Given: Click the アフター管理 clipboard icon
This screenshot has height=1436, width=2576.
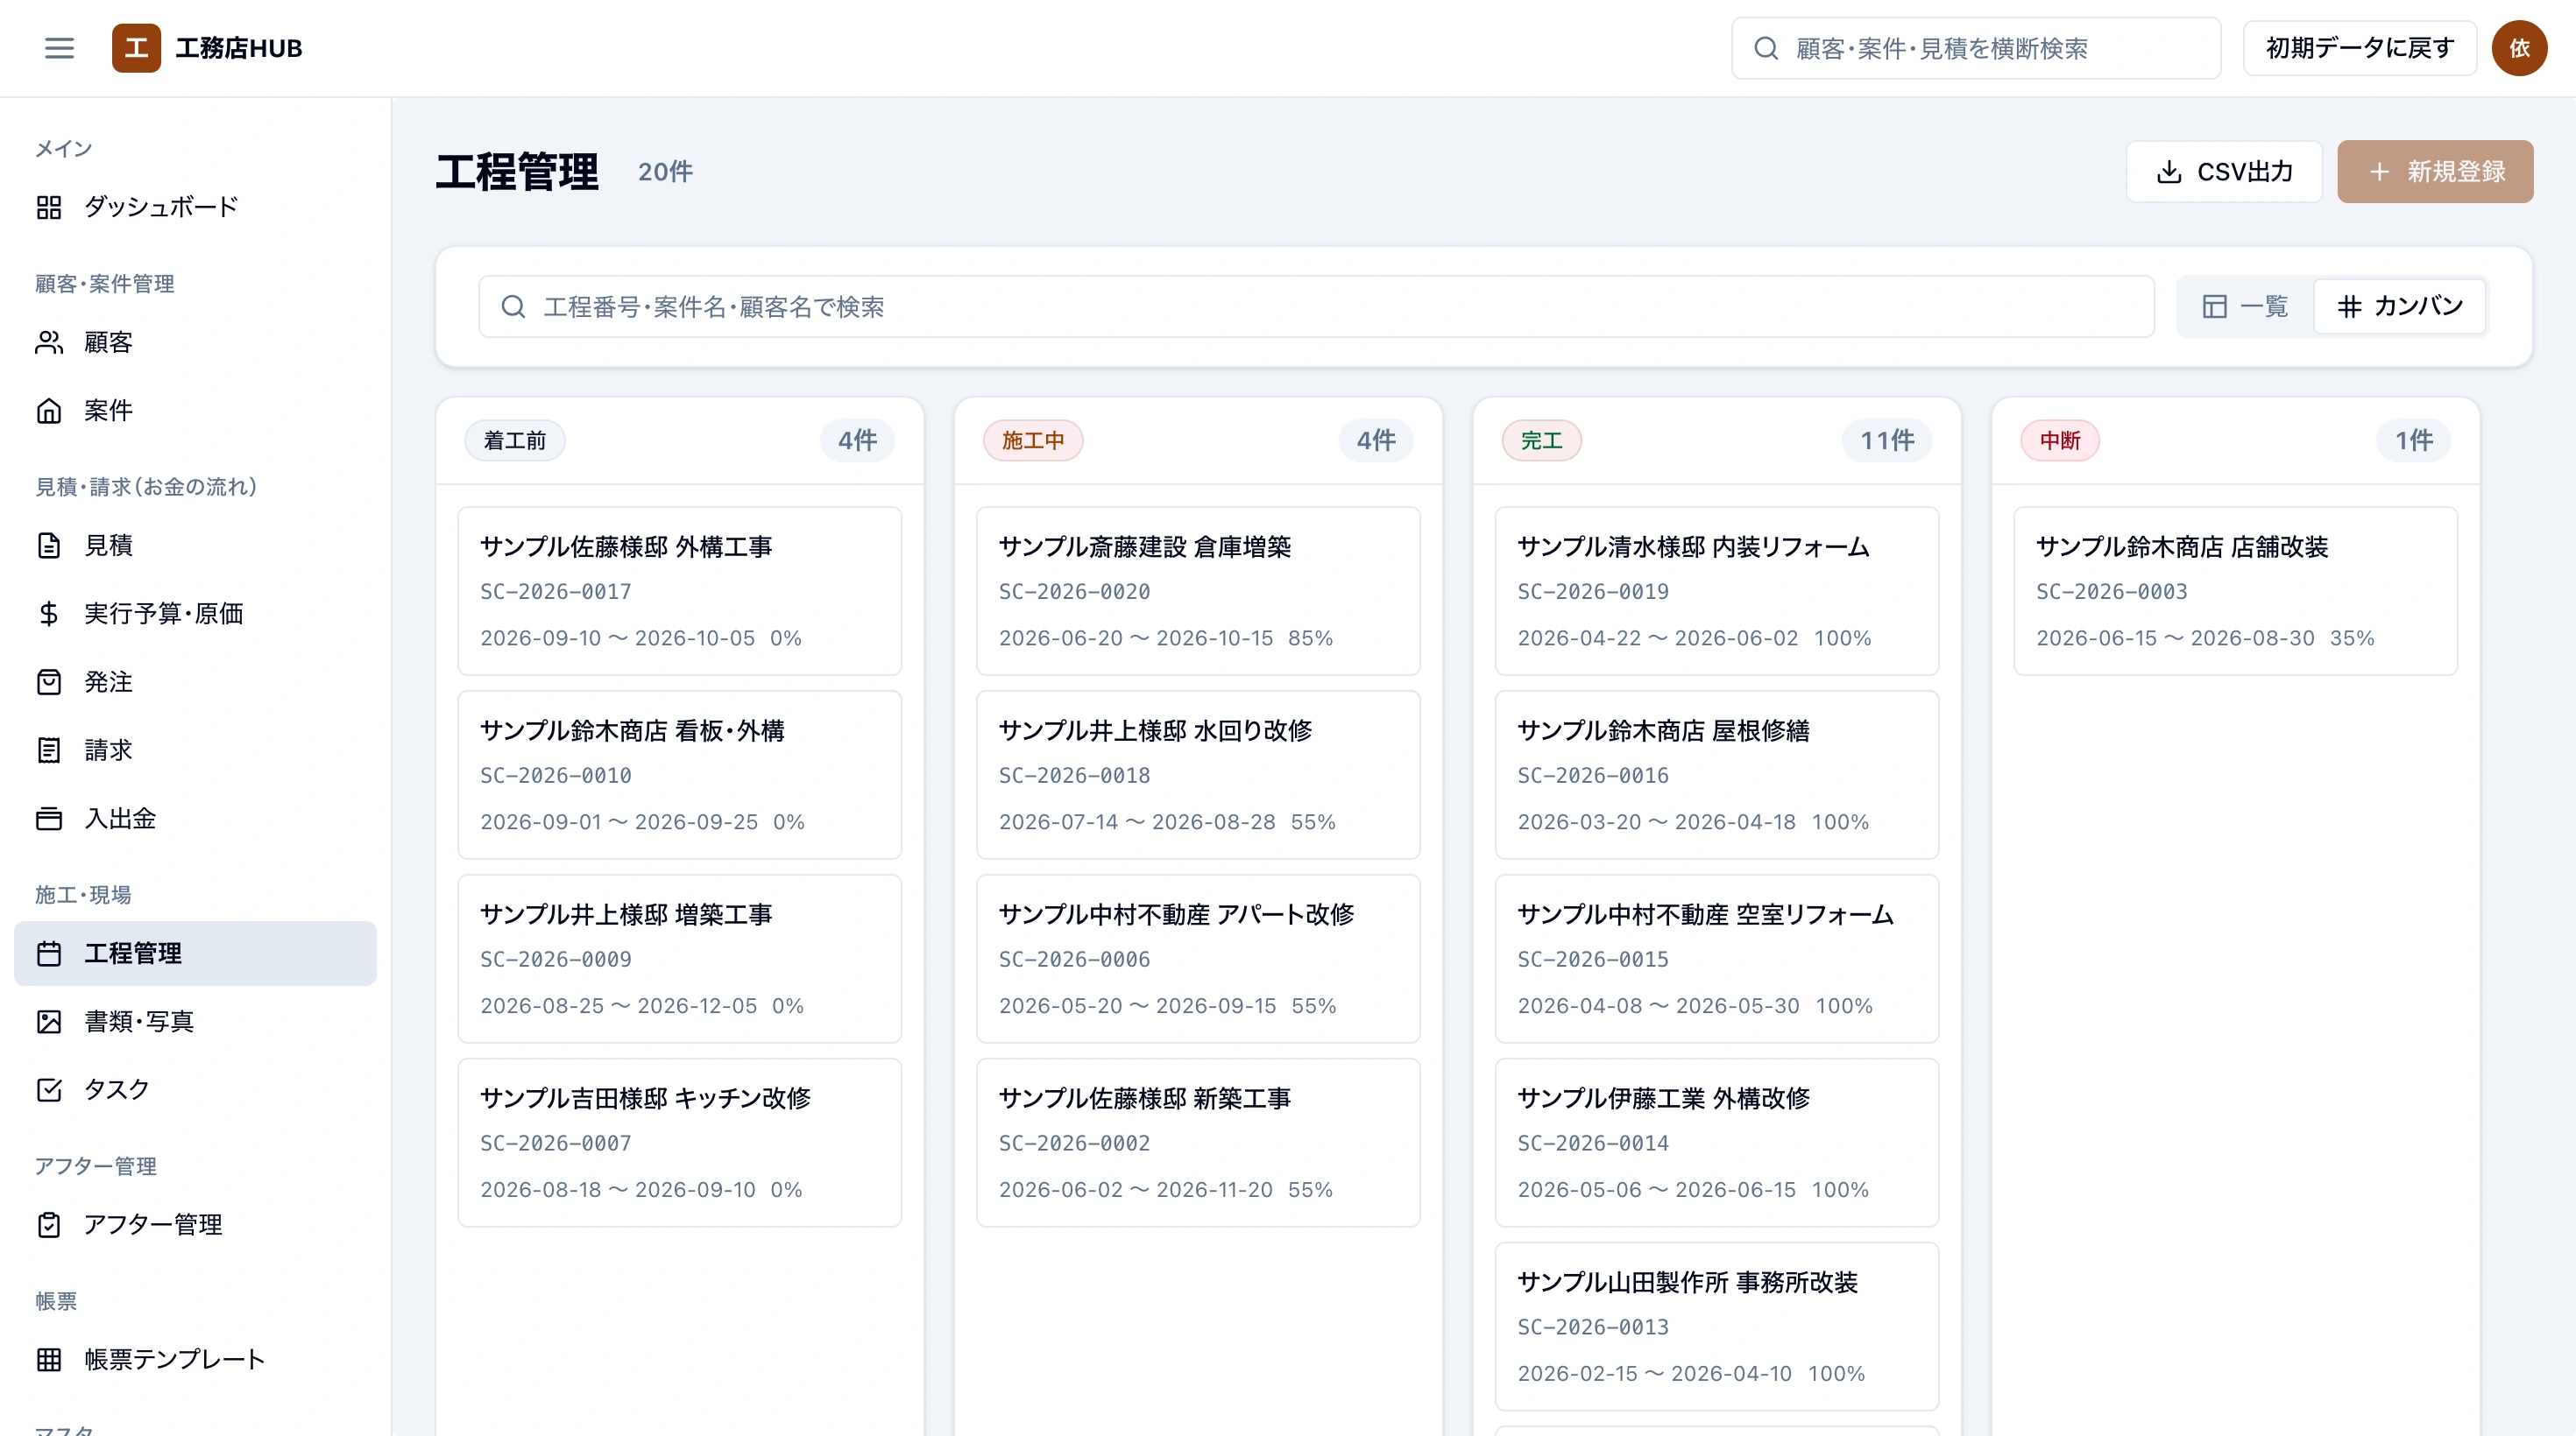Looking at the screenshot, I should coord(49,1225).
